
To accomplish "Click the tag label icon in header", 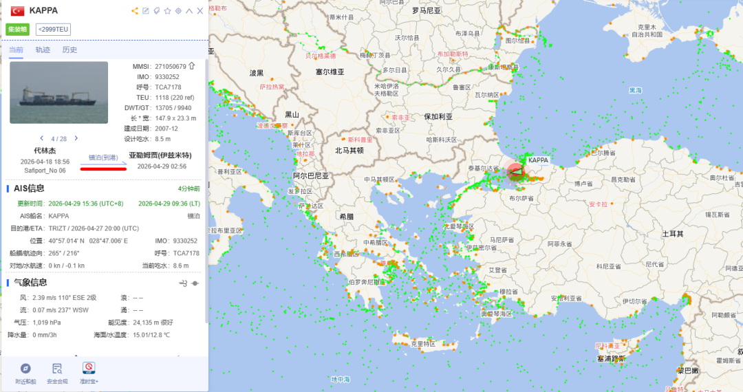I will [156, 11].
